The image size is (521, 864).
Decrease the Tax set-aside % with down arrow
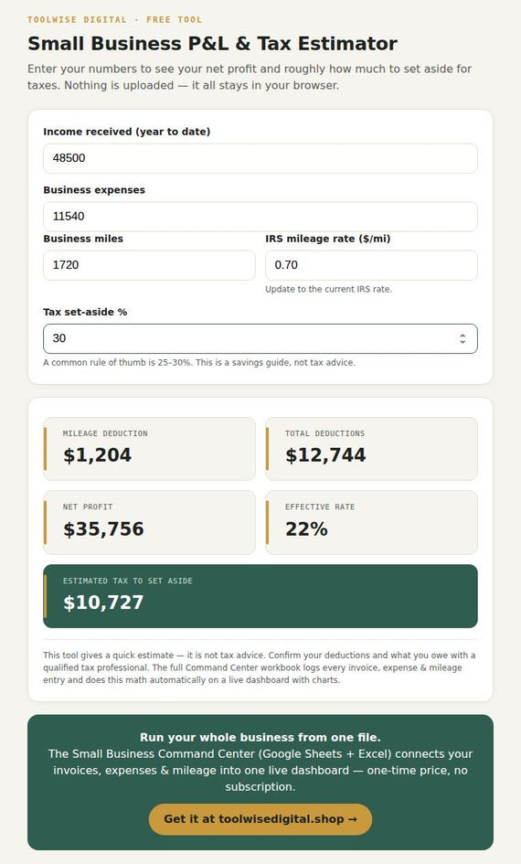tap(463, 342)
